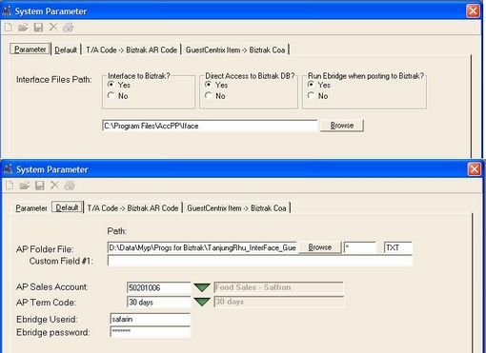Image resolution: width=486 pixels, height=353 pixels.
Task: Click the AP Term Code label
Action: [x=46, y=303]
